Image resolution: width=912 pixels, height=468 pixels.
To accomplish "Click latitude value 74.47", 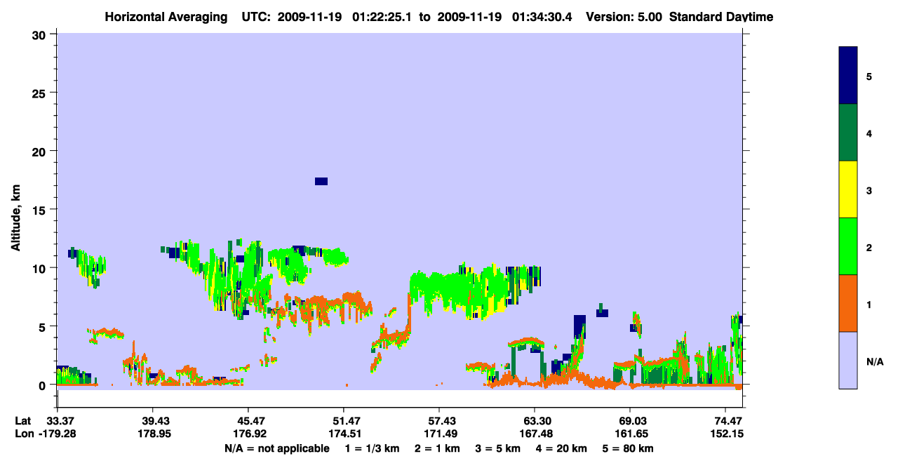I will [728, 421].
